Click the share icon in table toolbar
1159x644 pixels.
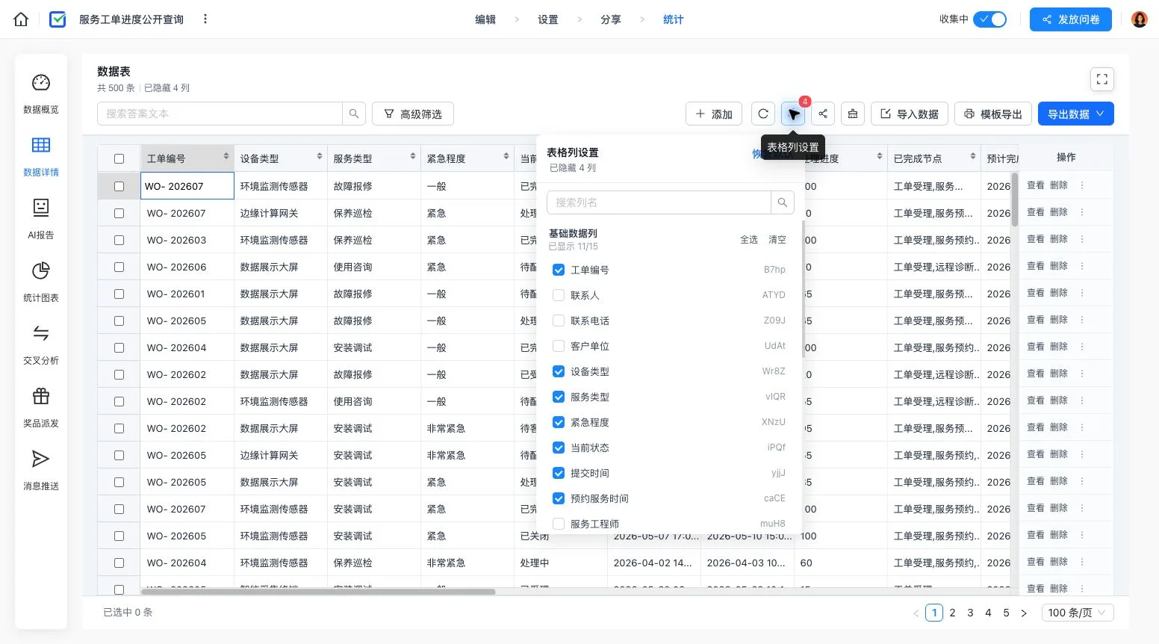(823, 114)
